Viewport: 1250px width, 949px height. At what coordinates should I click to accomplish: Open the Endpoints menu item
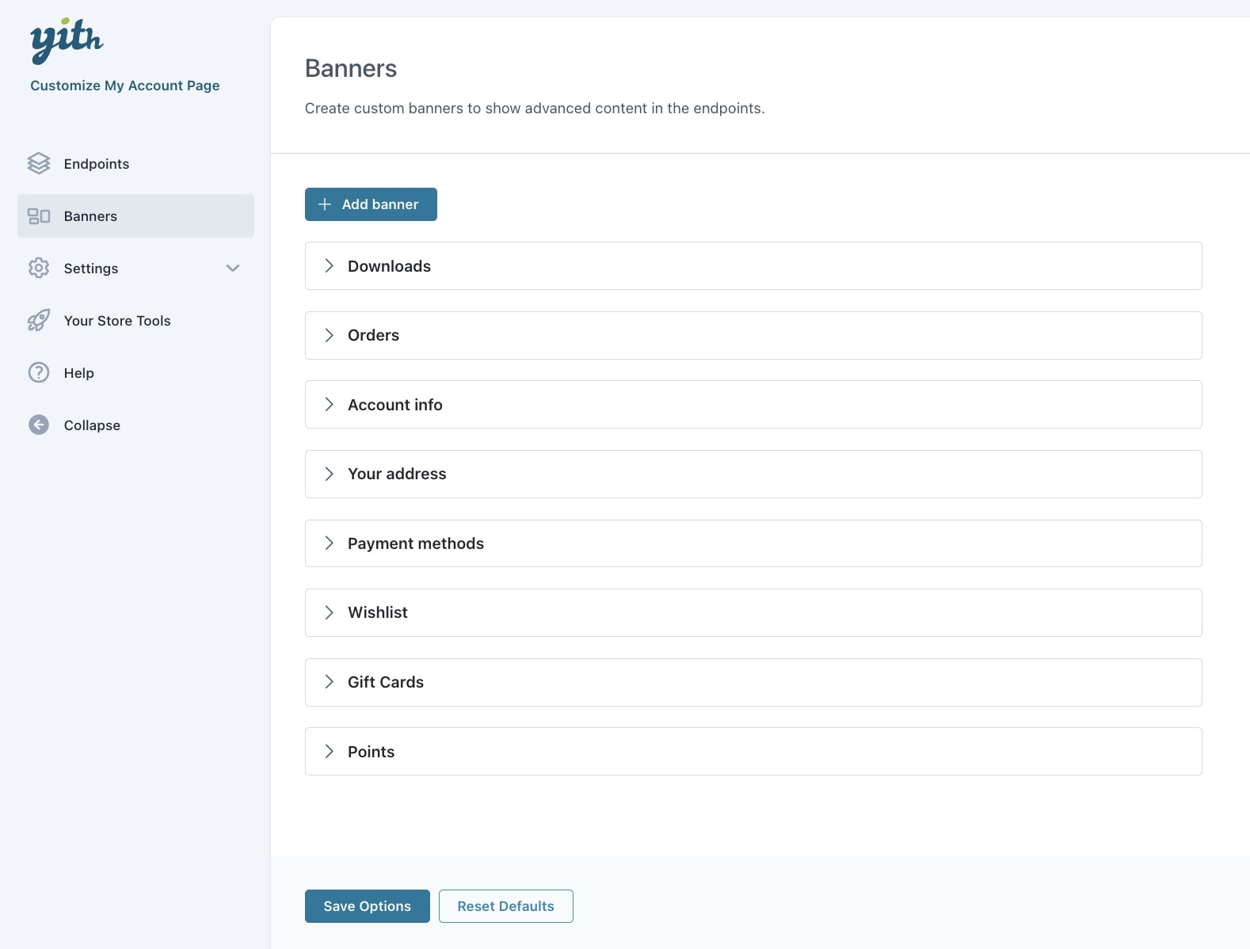pyautogui.click(x=97, y=164)
